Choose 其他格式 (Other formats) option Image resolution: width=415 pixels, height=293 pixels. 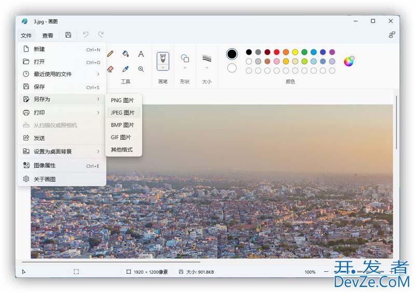123,149
